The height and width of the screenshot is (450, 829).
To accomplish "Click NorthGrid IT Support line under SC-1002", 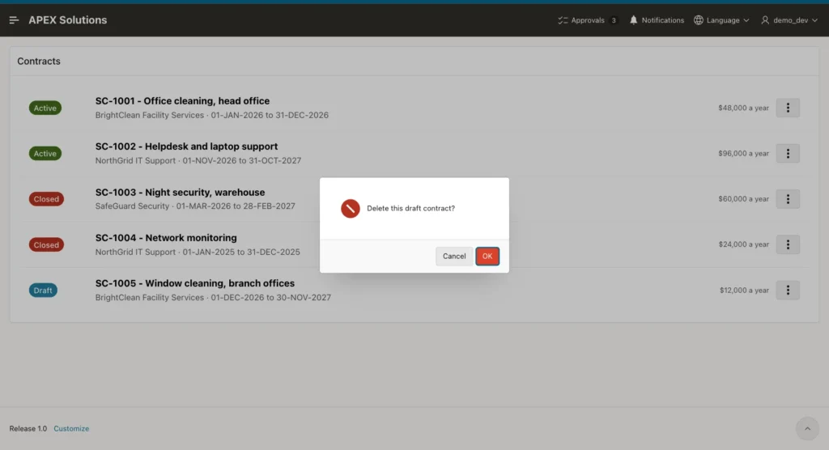I will pos(198,160).
